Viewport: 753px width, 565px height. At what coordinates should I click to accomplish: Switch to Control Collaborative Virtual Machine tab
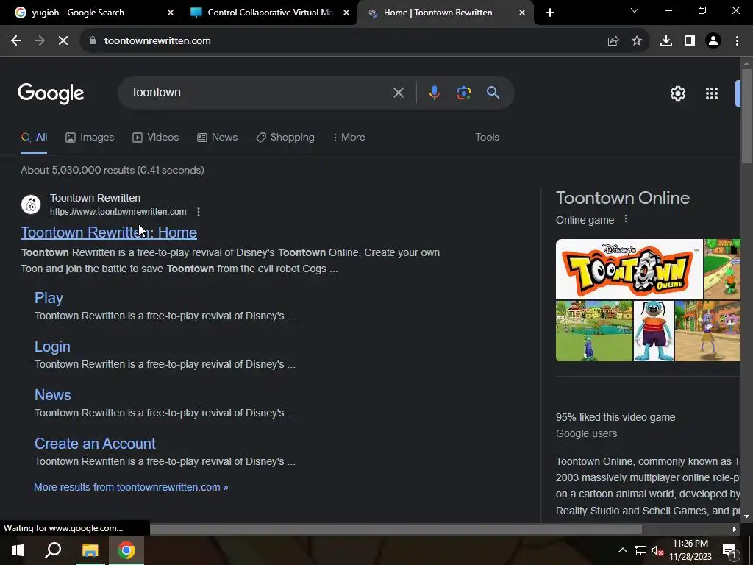(x=270, y=13)
